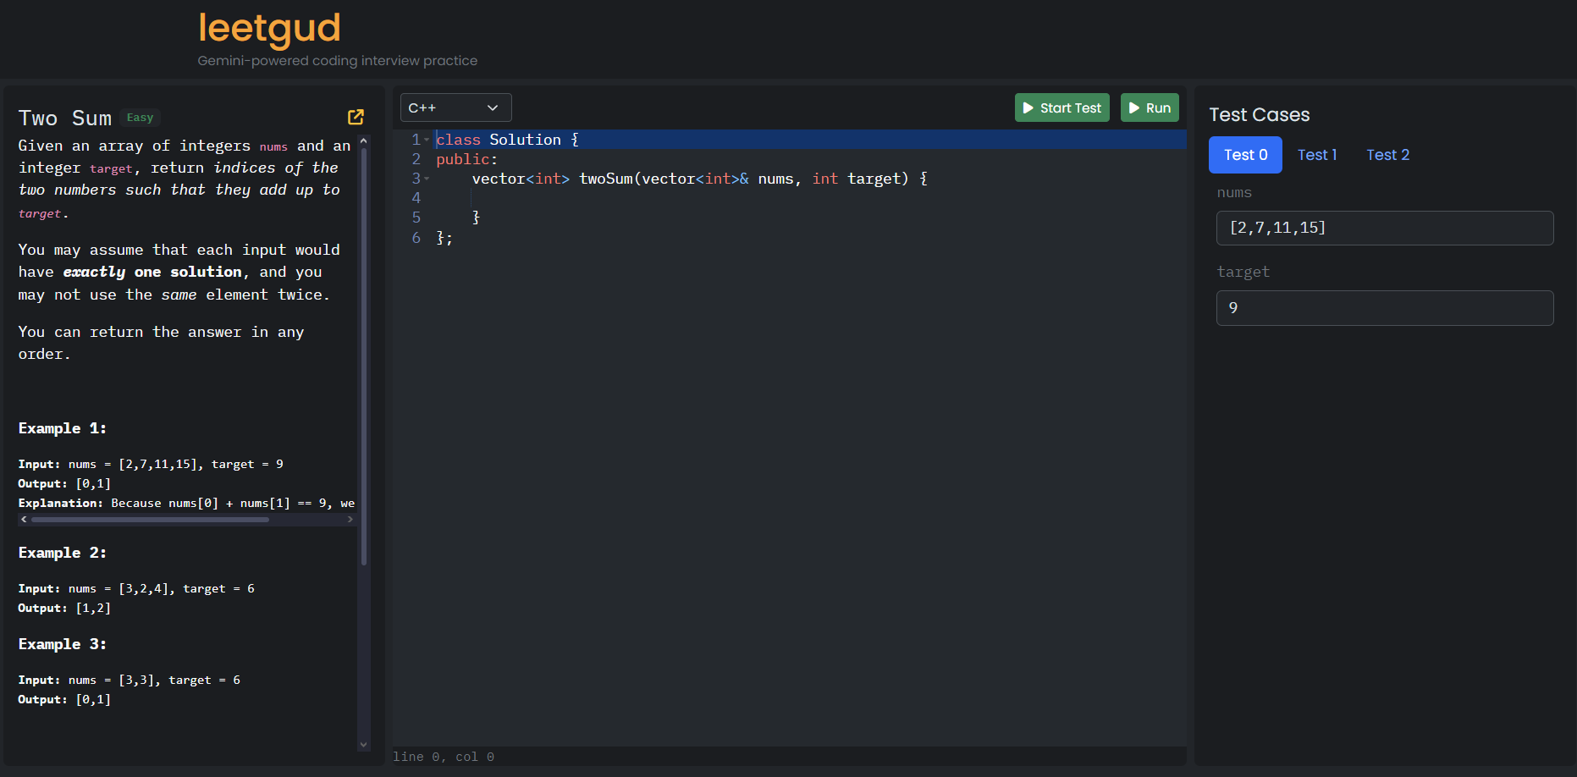
Task: Click the Start Test button
Action: tap(1061, 107)
